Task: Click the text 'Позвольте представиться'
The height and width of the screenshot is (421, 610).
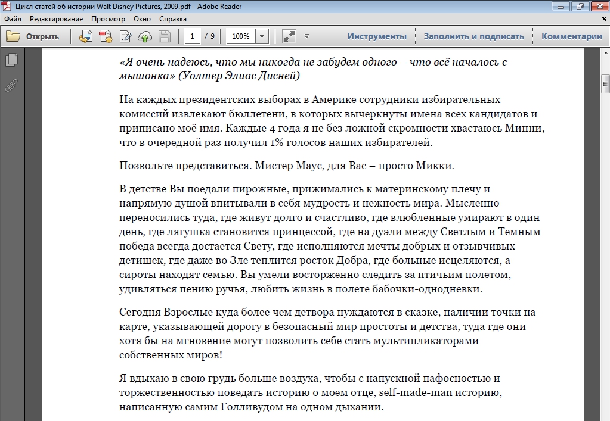Action: 185,166
